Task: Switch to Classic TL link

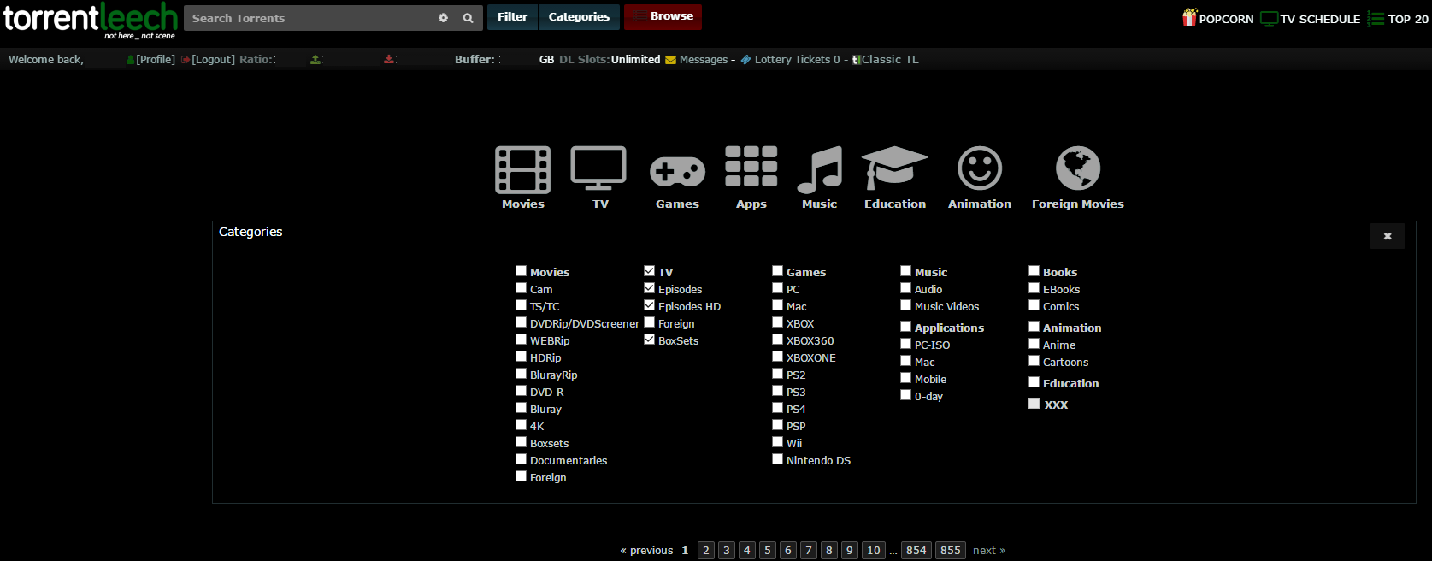Action: click(x=890, y=60)
